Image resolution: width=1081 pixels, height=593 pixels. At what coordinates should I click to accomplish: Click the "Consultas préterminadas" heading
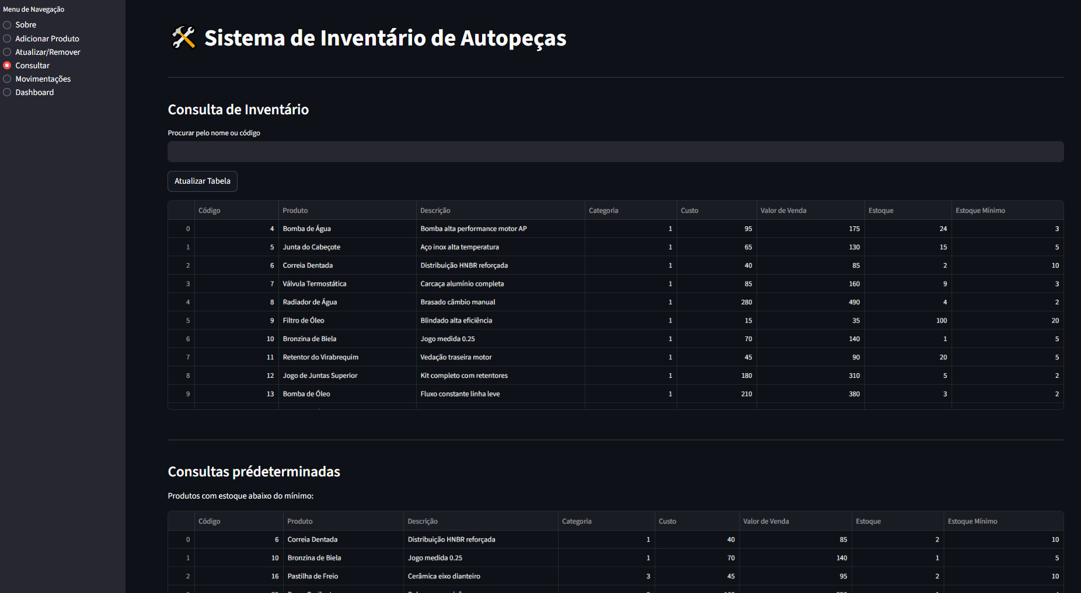pos(253,471)
